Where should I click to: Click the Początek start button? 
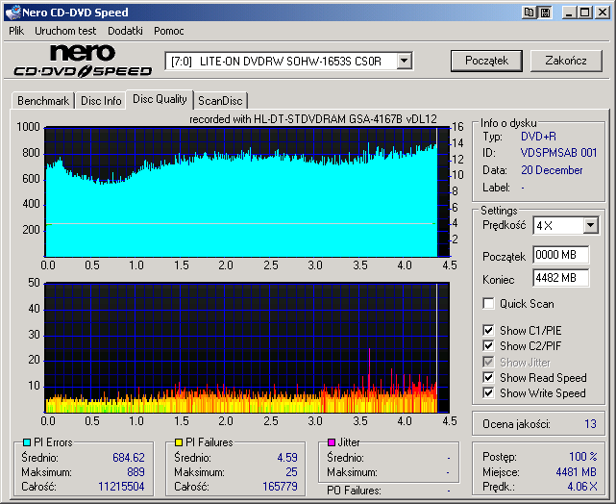(x=487, y=61)
